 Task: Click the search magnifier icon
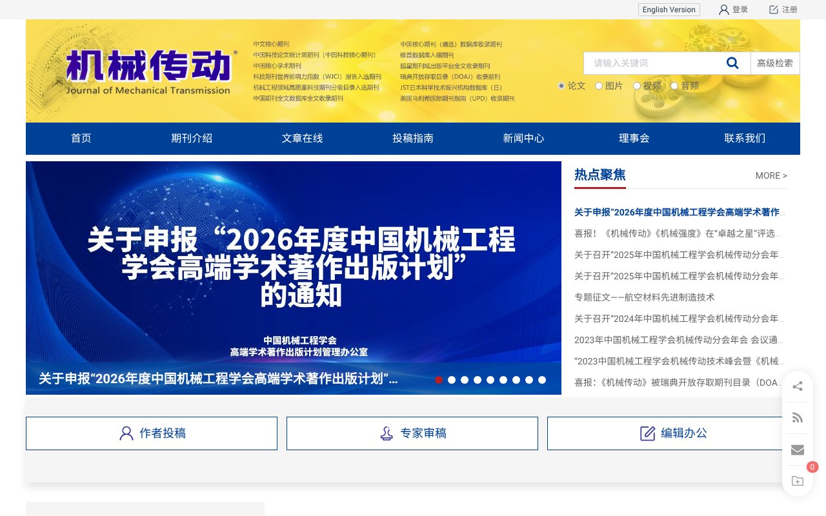pos(732,63)
